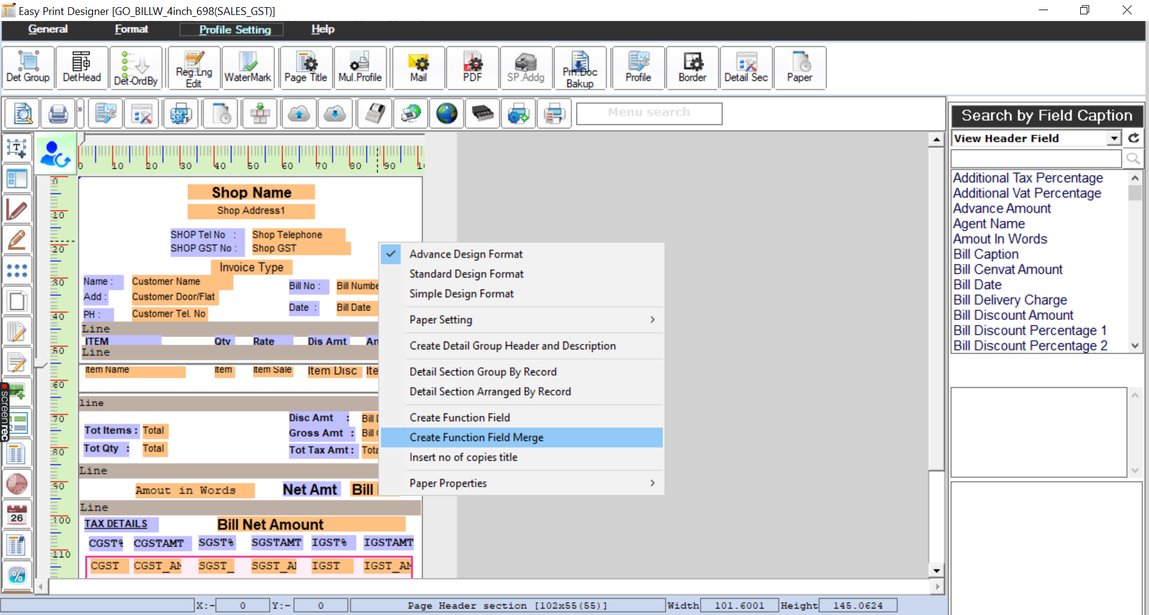This screenshot has width=1149, height=615.
Task: Select Standard Design Format option
Action: click(x=466, y=273)
